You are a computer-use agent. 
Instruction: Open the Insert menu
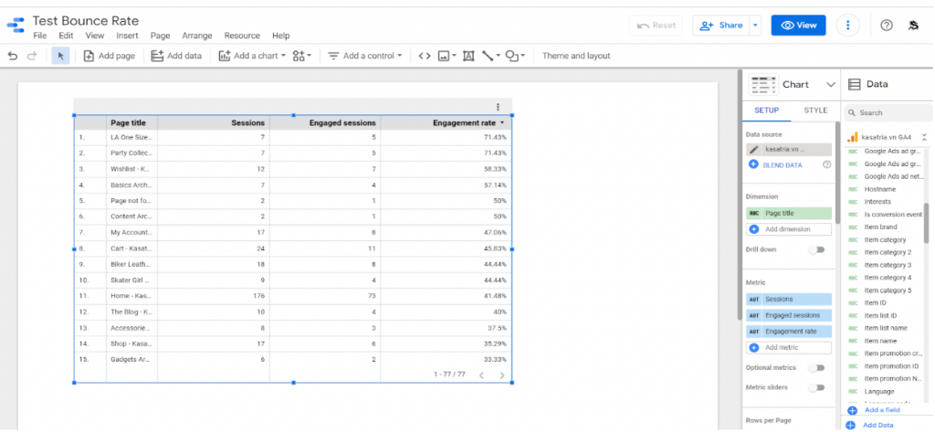click(128, 36)
